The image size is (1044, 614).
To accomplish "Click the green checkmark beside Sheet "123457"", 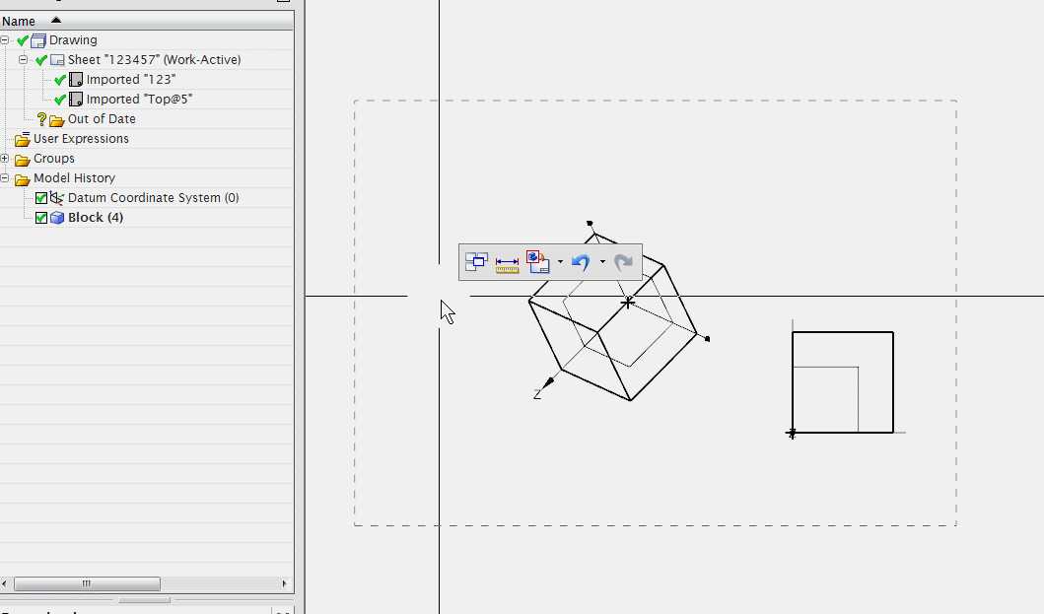I will click(x=41, y=60).
